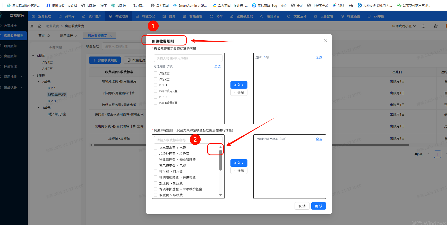Image resolution: width=447 pixels, height=225 pixels.
Task: Click the 消息 - 飞书 bookmark
Action: [343, 5]
